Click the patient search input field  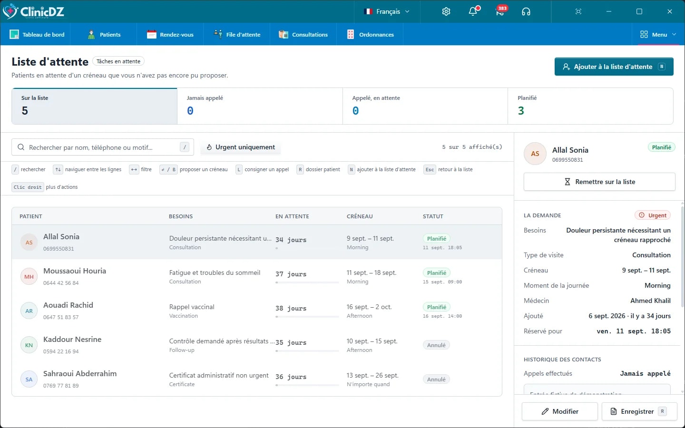click(x=103, y=147)
